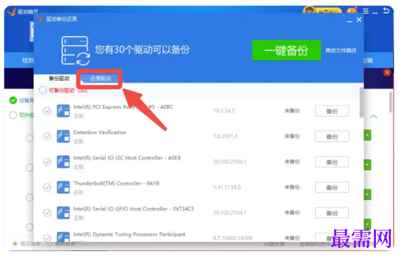
Task: Click the driver list vertical scrollbar
Action: [x=361, y=102]
